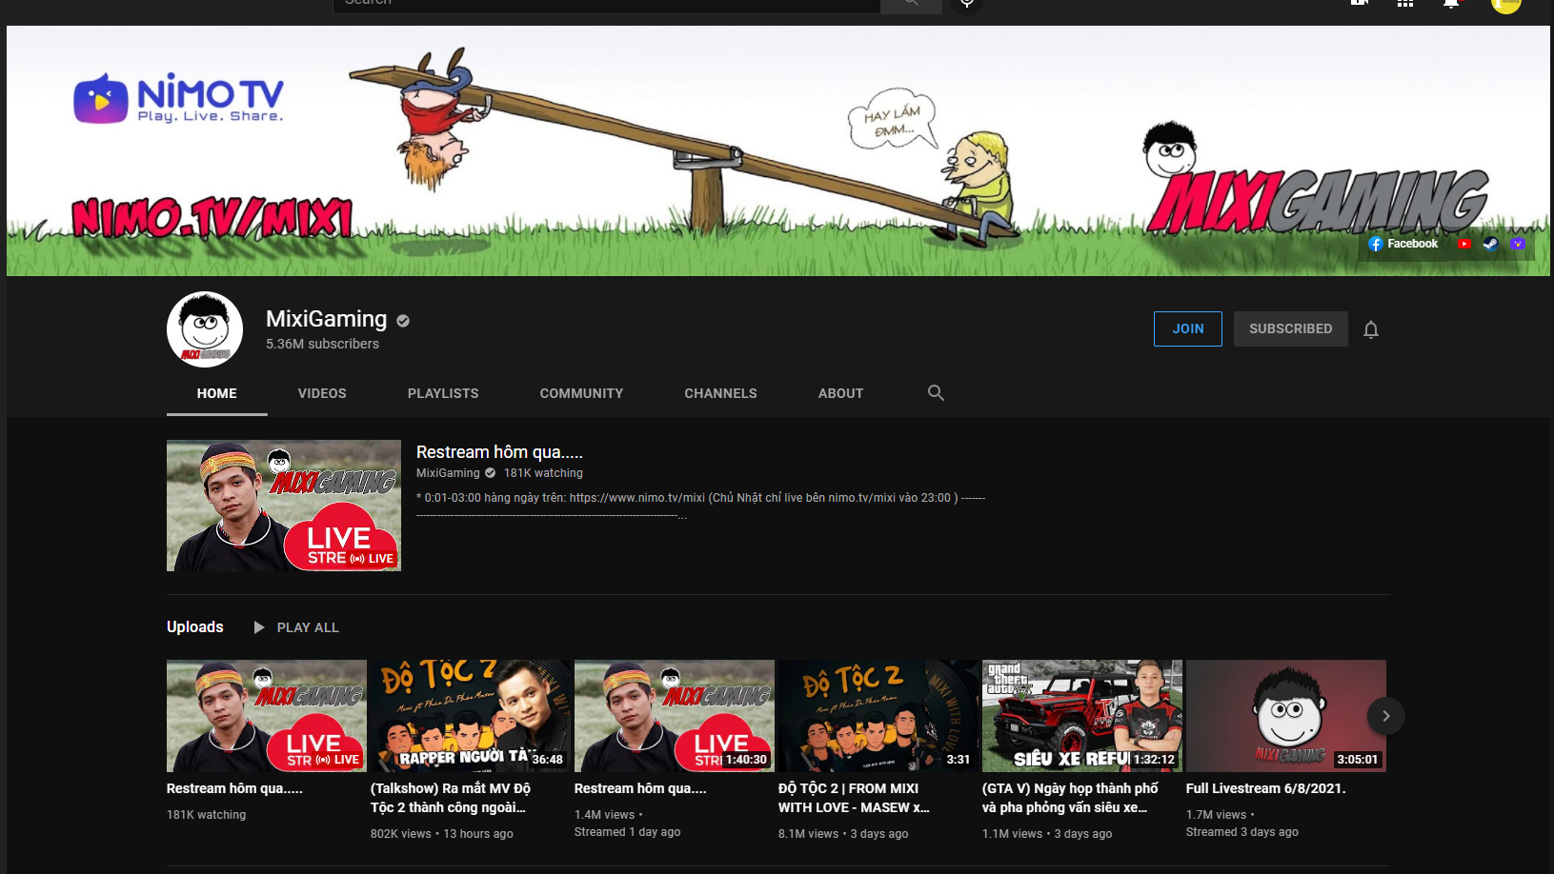Open the YouTube apps grid icon
Screen dimensions: 1554x874
click(x=1404, y=4)
